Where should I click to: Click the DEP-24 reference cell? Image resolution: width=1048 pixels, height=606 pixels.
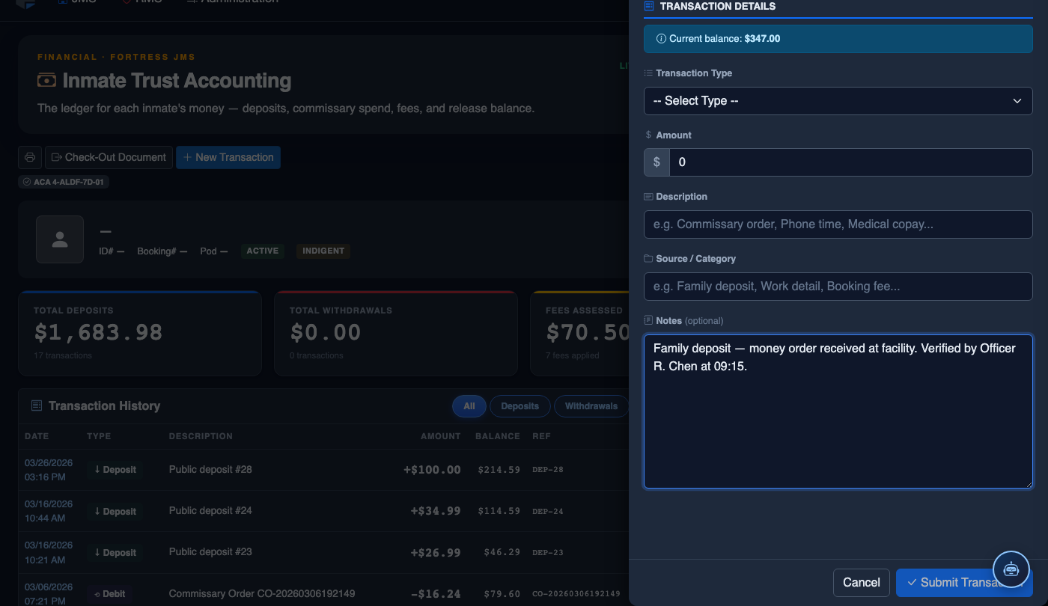[547, 512]
